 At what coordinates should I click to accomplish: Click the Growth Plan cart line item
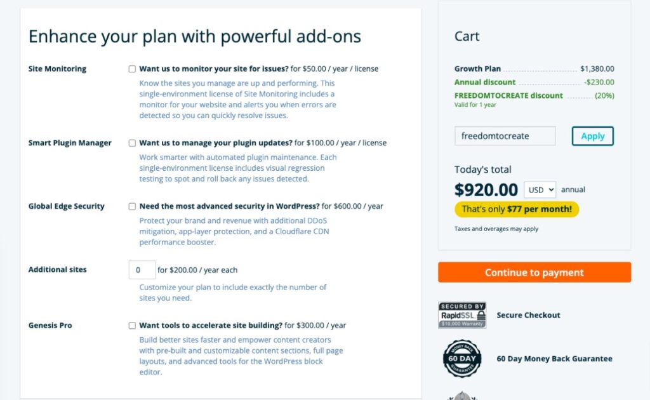coord(534,69)
